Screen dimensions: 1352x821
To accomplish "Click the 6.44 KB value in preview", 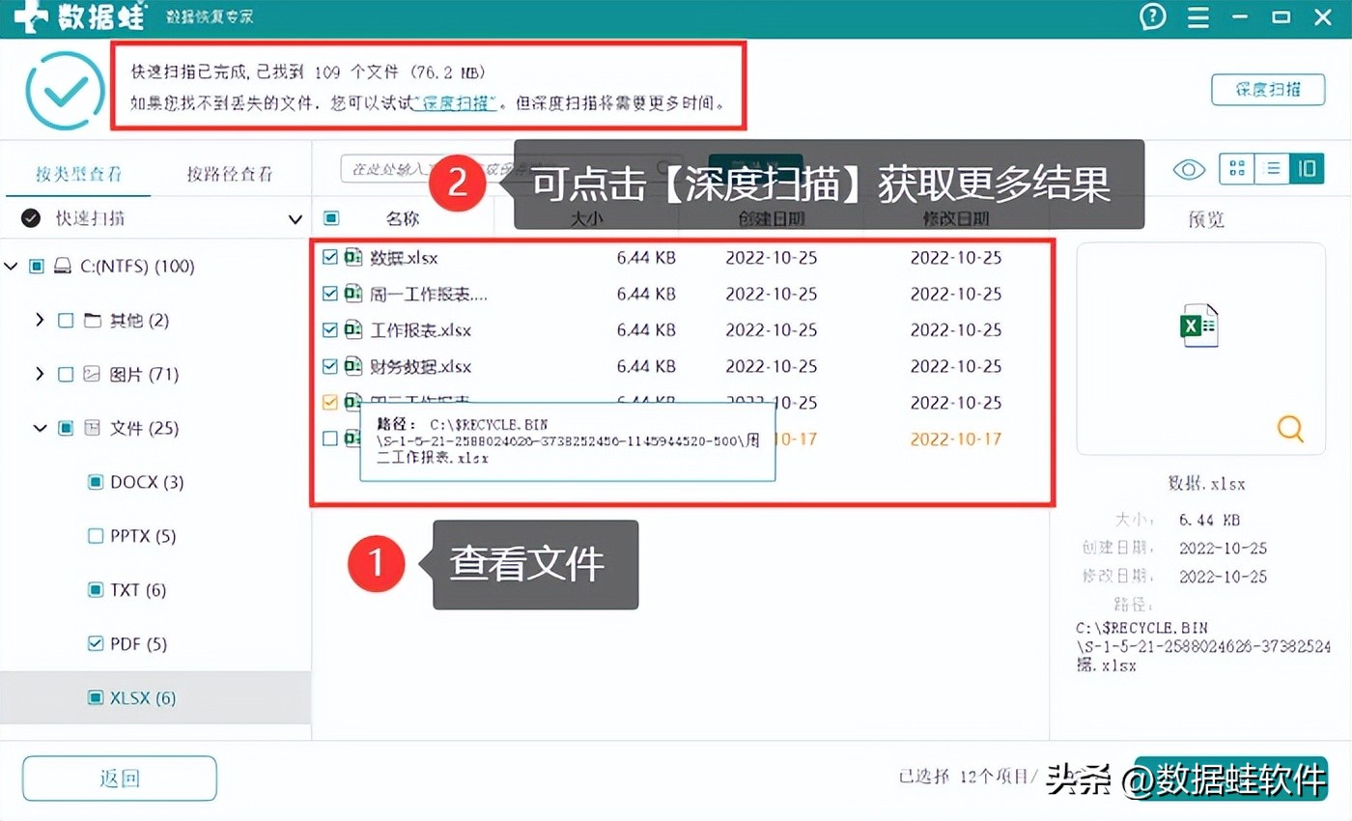I will 1209,520.
